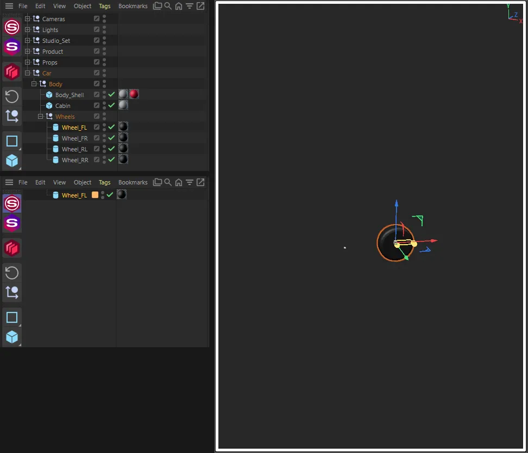Select Wheels null in tree

point(65,117)
